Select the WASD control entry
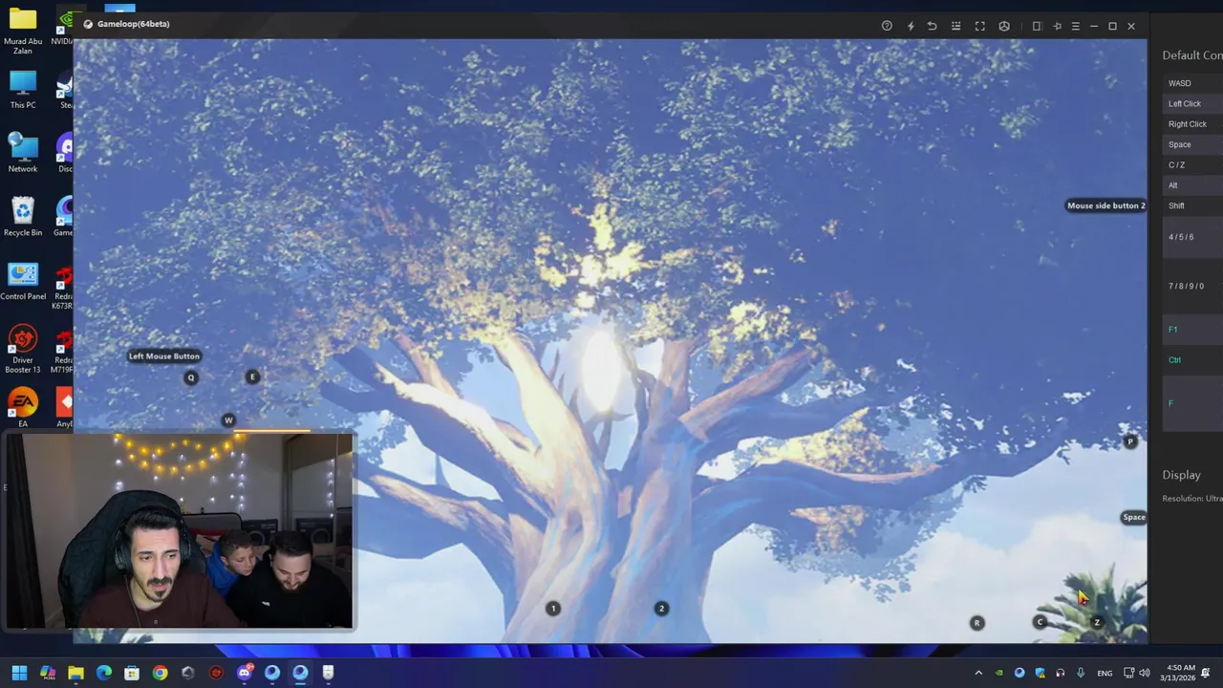This screenshot has width=1223, height=688. click(x=1192, y=83)
